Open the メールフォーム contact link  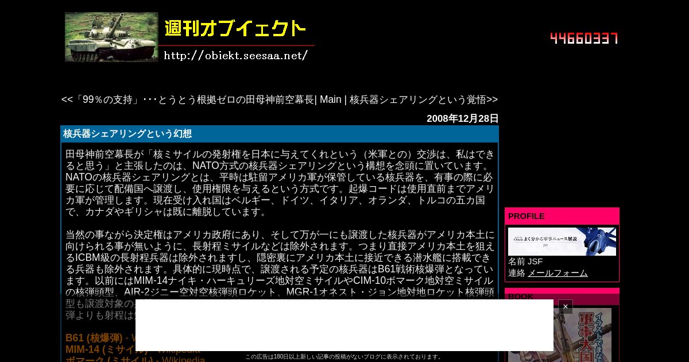coord(558,273)
